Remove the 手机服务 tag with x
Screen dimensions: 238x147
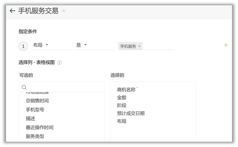pos(139,46)
